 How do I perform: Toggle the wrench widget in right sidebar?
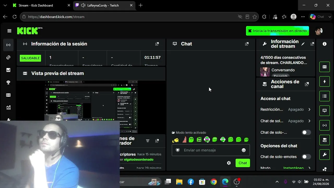pos(325,155)
